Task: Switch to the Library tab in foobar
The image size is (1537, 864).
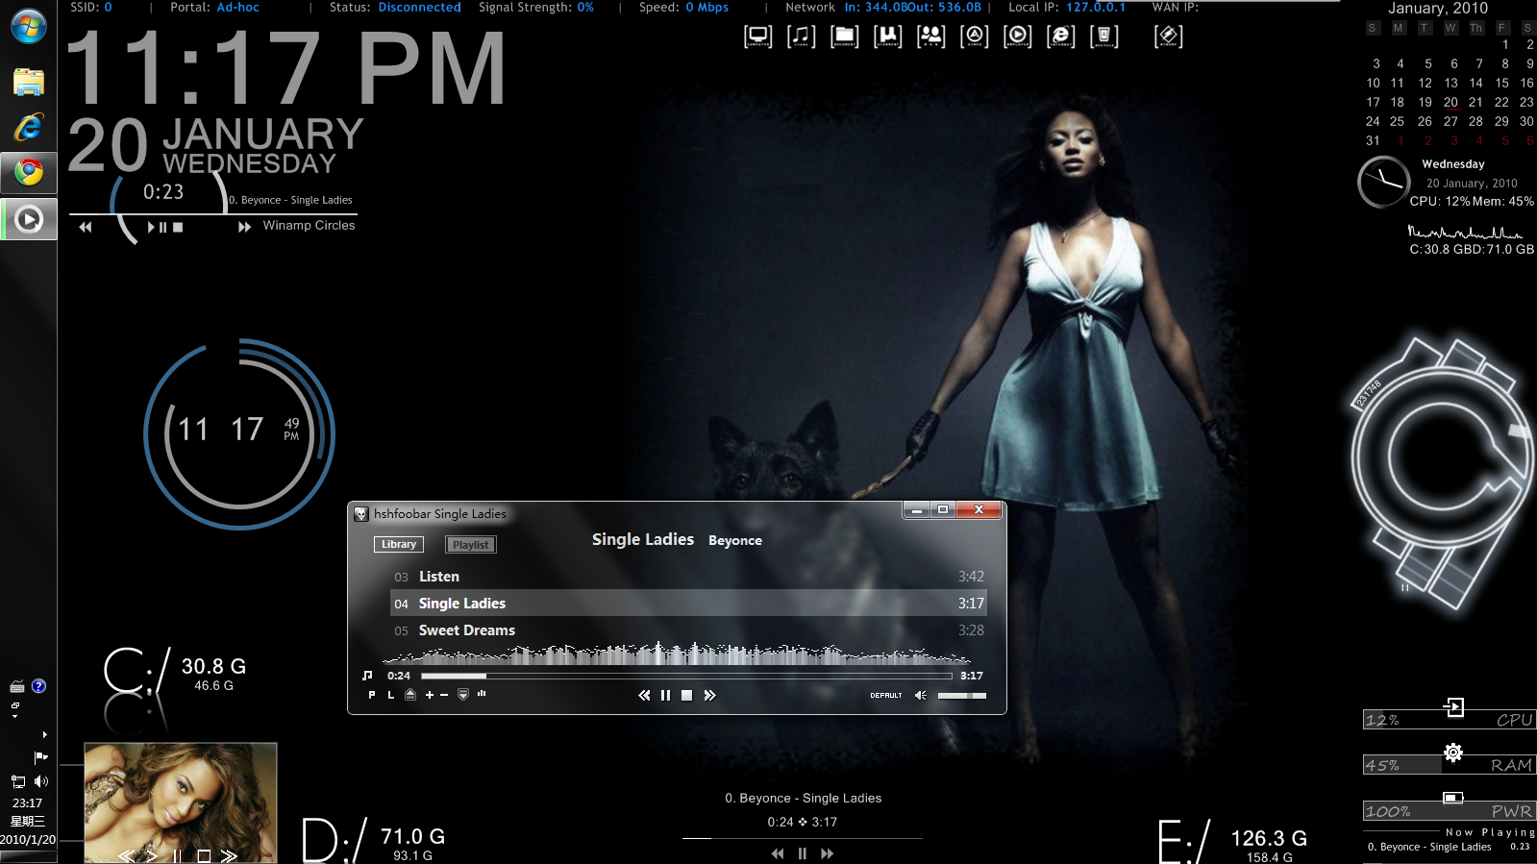Action: point(399,544)
